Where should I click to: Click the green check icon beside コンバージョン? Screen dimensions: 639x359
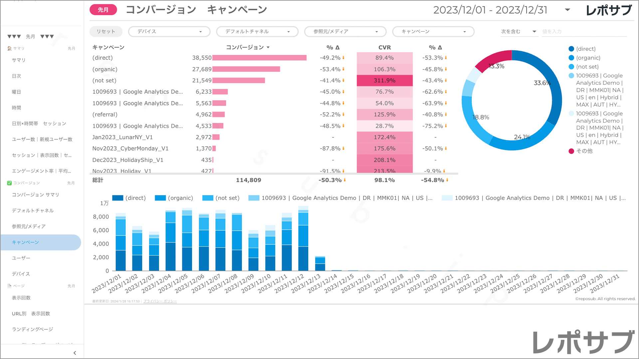(9, 183)
